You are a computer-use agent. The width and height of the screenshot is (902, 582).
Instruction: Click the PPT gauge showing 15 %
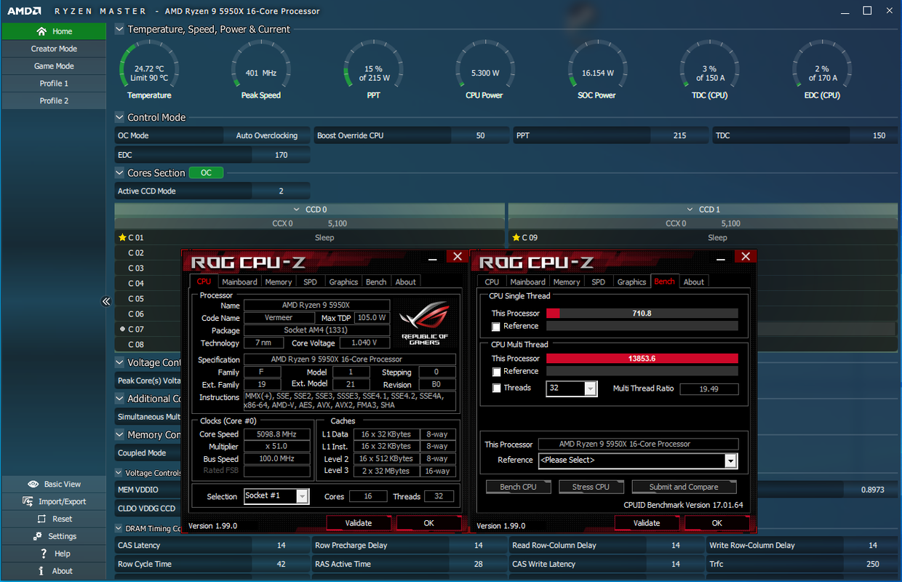click(374, 70)
